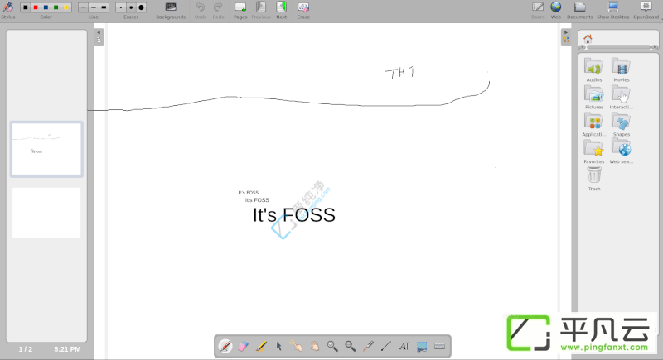Collapse the left page thumbnails panel
The image size is (663, 360).
pyautogui.click(x=99, y=32)
